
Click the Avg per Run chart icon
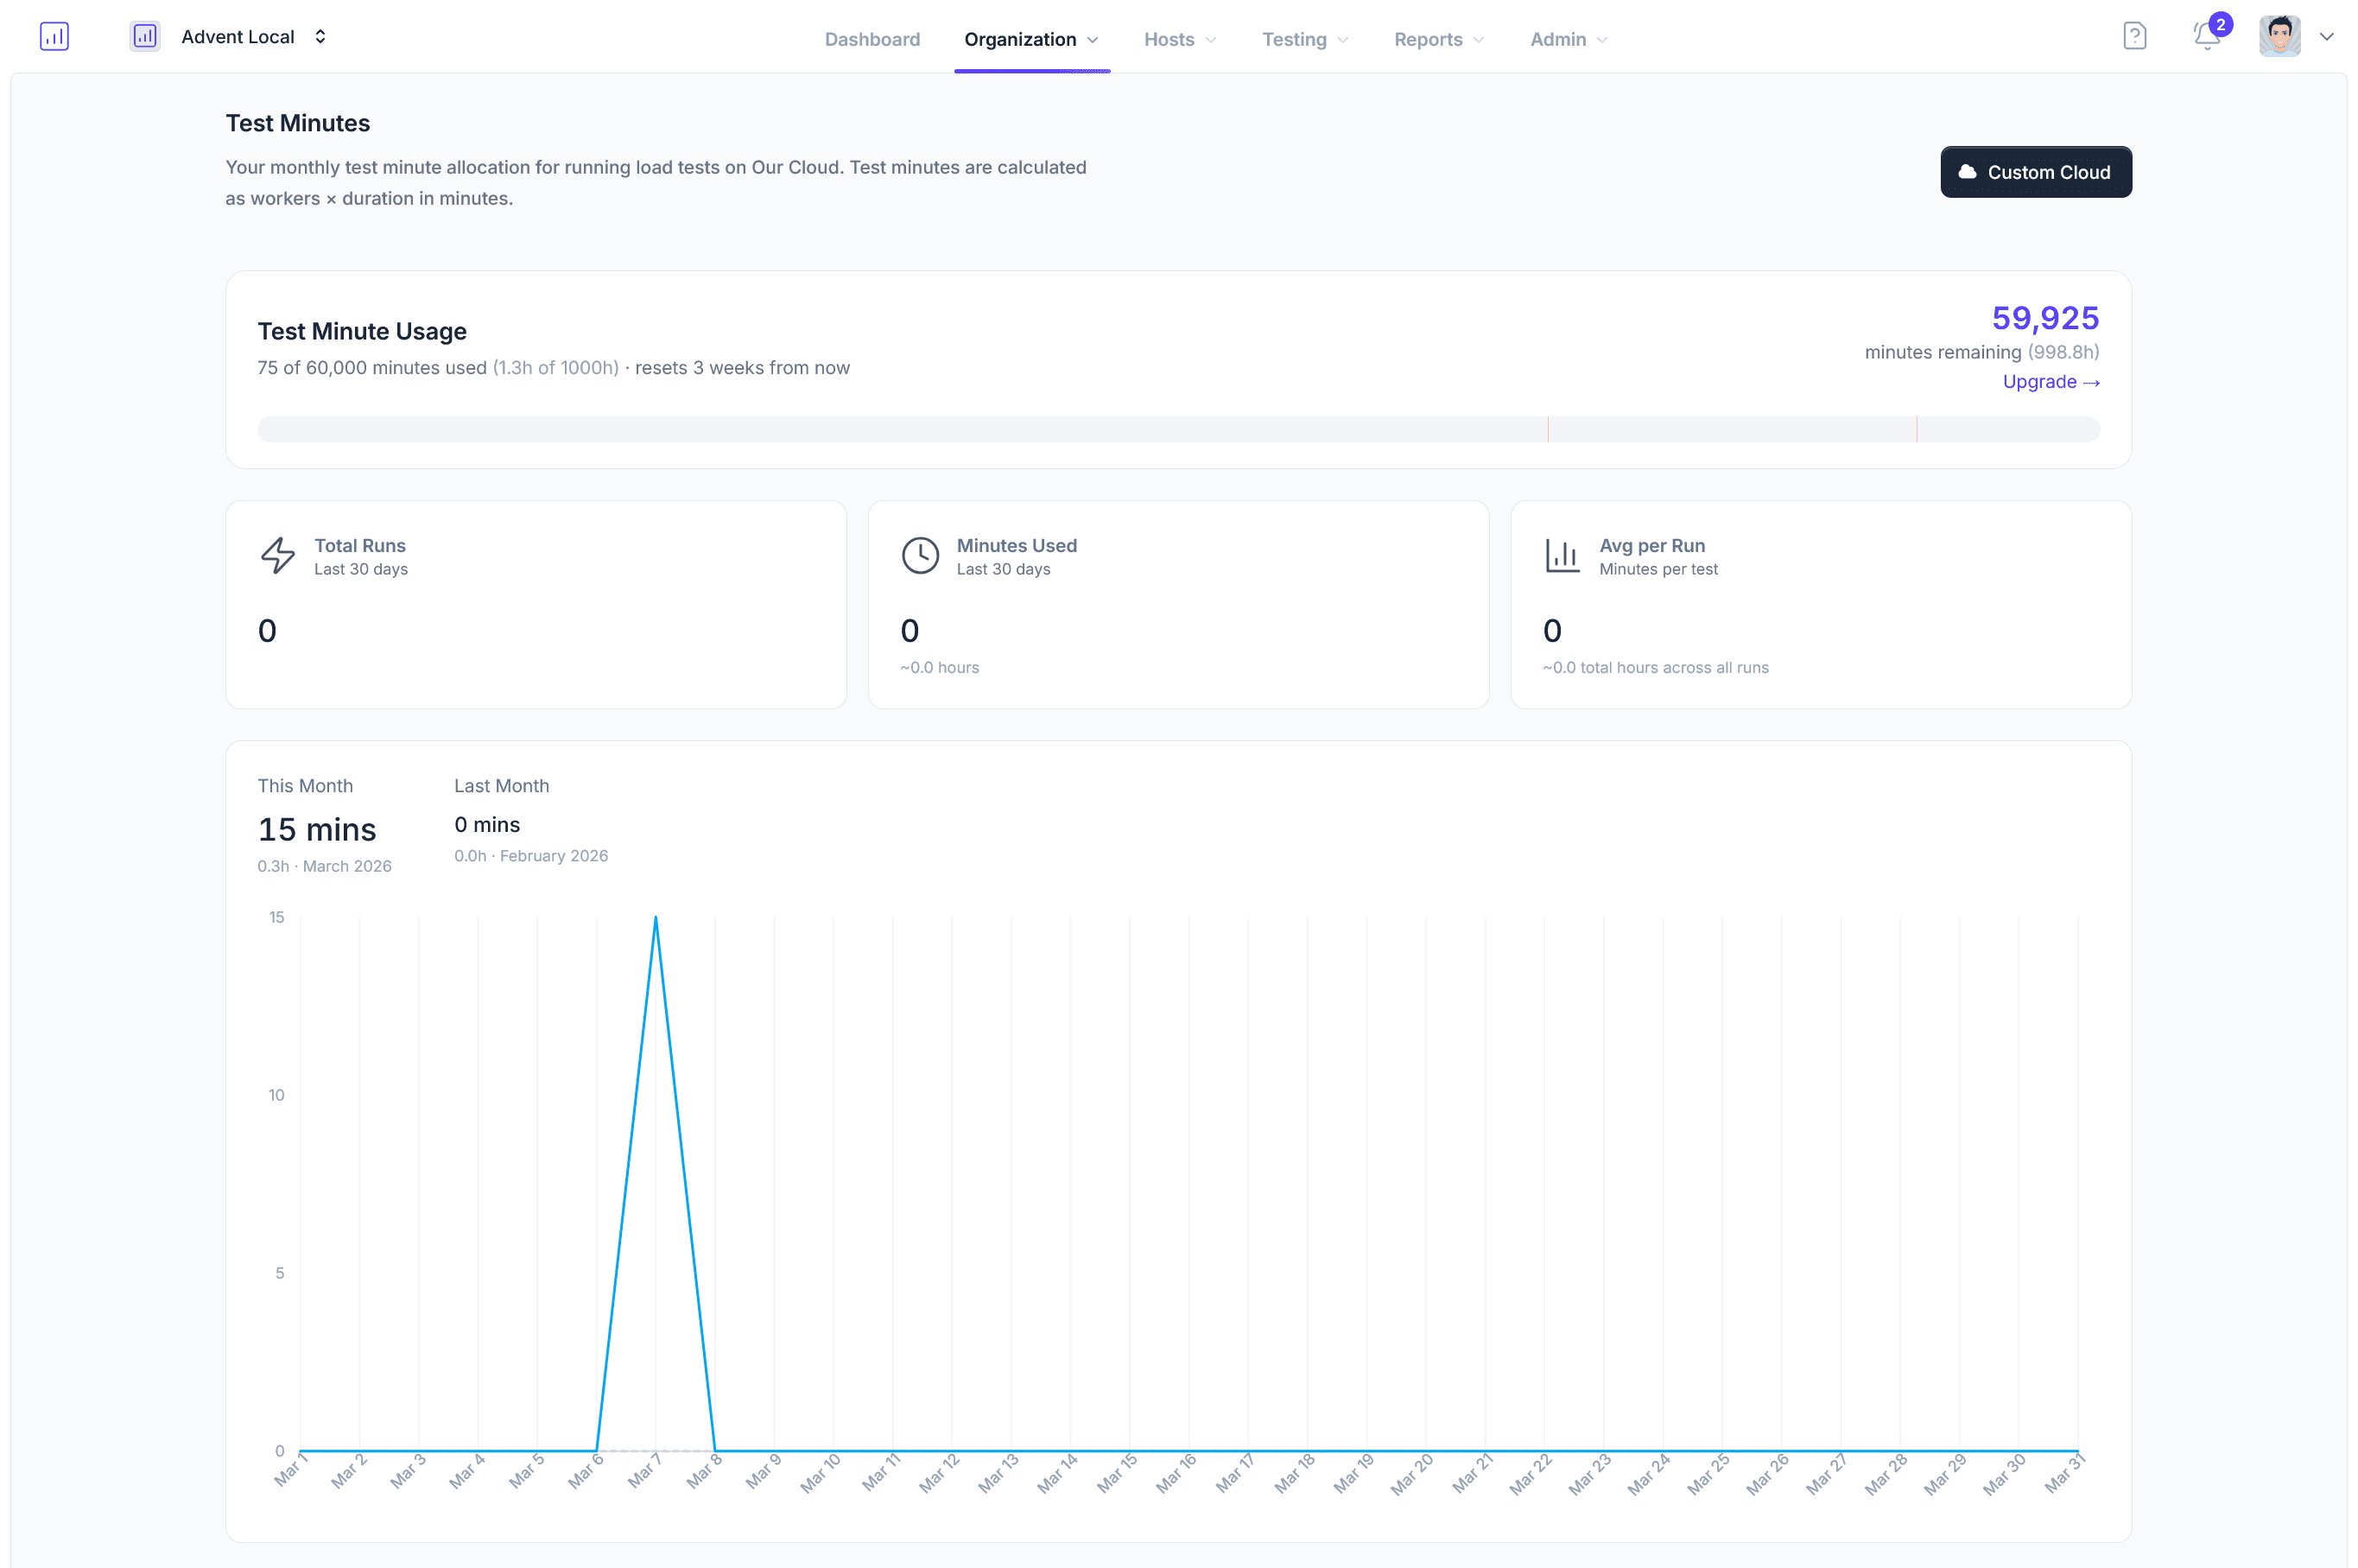click(1562, 556)
